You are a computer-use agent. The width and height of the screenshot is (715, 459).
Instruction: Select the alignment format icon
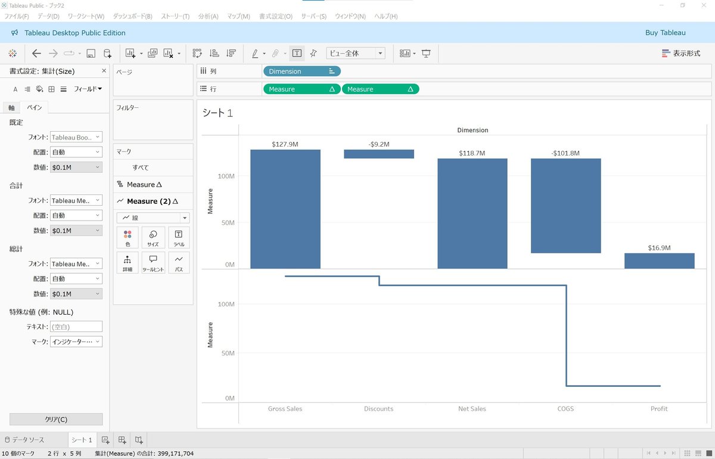[27, 89]
